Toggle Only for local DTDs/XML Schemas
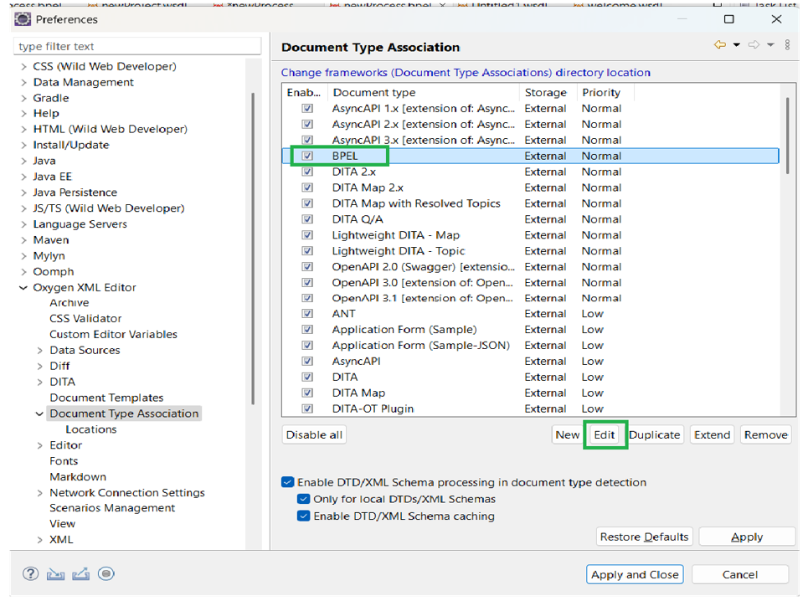 coord(303,499)
